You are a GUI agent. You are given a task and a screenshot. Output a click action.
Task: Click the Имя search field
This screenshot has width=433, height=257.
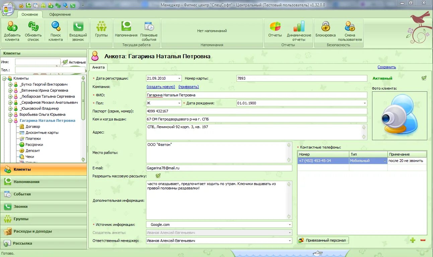point(38,62)
